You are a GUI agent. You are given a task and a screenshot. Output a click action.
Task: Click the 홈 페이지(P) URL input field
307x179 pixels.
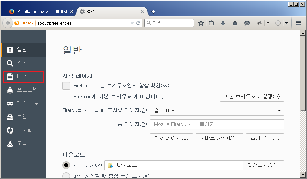tap(217, 124)
